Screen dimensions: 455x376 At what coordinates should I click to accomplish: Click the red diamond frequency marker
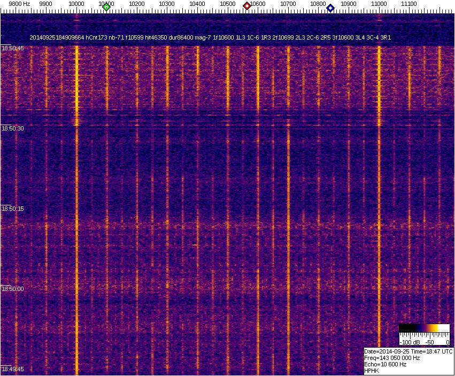coord(247,6)
